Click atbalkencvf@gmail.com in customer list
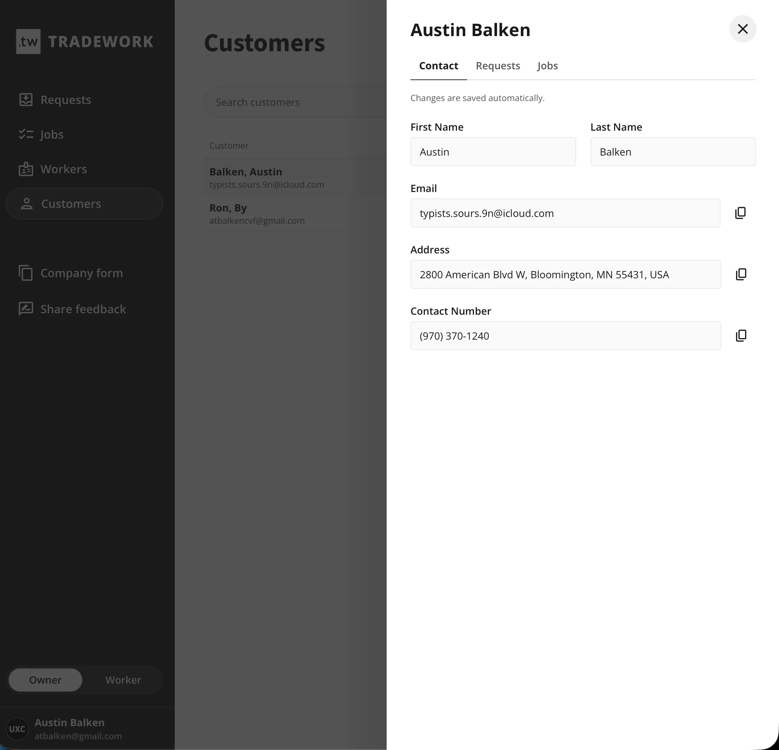 tap(257, 221)
